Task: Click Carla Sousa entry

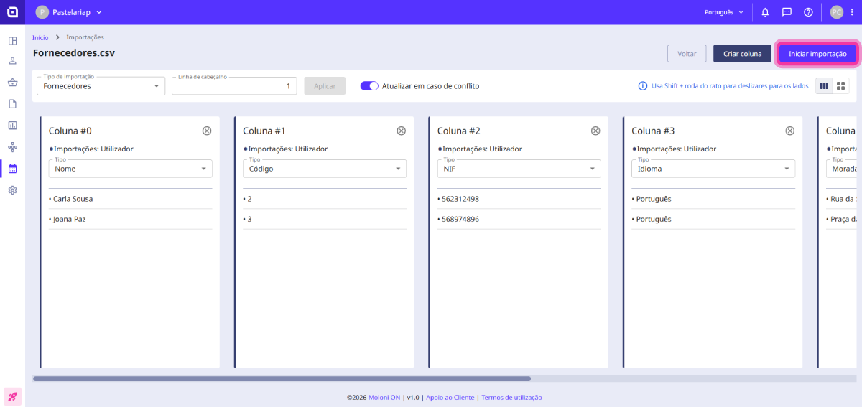Action: [x=73, y=199]
